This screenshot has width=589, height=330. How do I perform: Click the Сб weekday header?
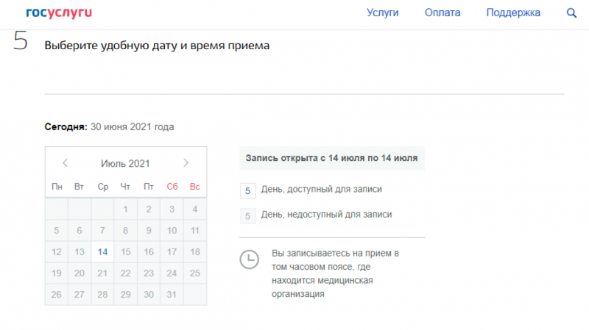coord(172,187)
